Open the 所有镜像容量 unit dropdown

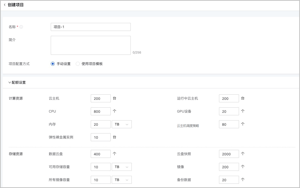point(121,180)
